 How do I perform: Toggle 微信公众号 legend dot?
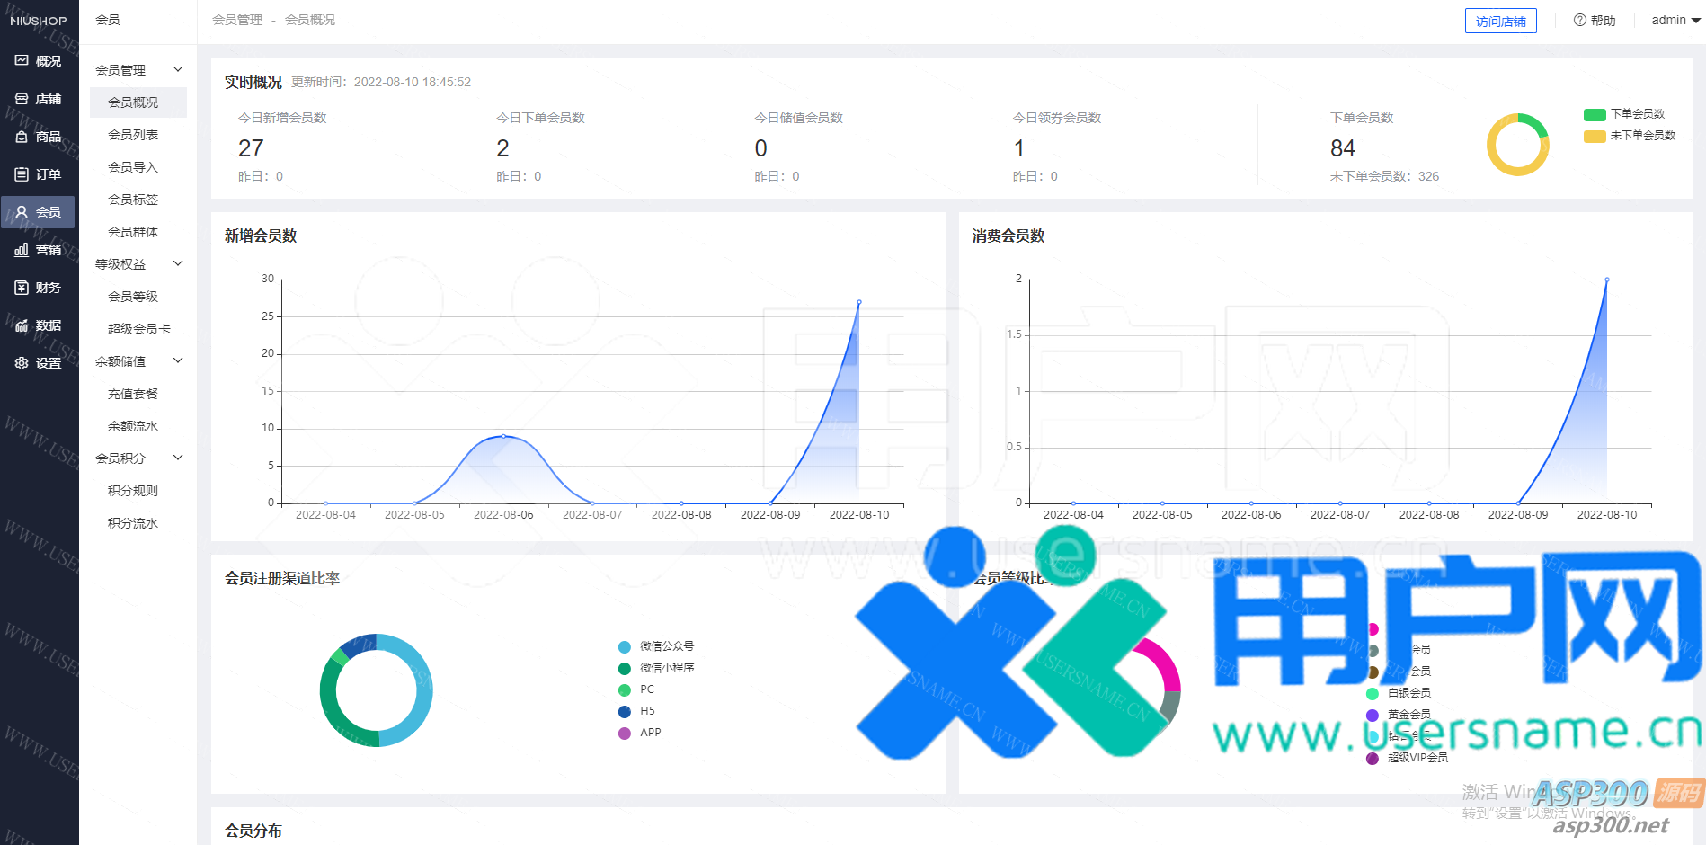click(625, 646)
